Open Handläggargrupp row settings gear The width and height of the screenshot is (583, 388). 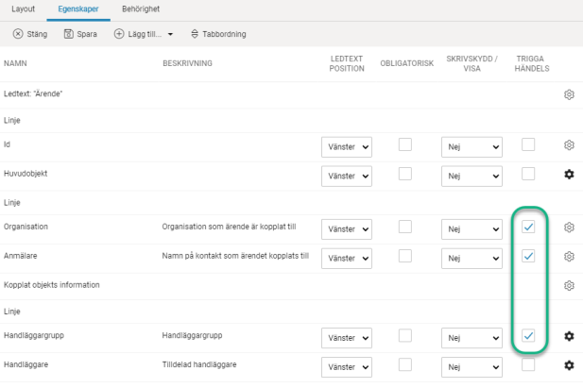click(x=569, y=336)
